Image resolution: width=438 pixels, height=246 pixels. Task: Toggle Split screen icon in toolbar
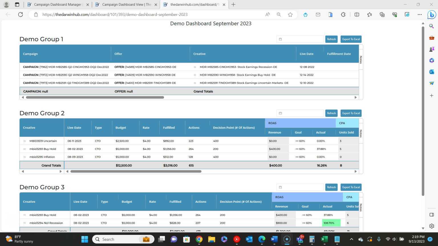click(357, 15)
